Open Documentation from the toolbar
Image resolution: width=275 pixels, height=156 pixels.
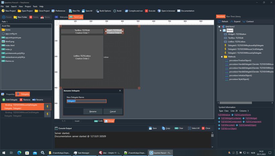tap(186, 11)
